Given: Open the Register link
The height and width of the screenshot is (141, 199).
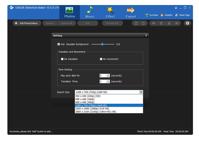Looking at the screenshot, I should 166,15.
